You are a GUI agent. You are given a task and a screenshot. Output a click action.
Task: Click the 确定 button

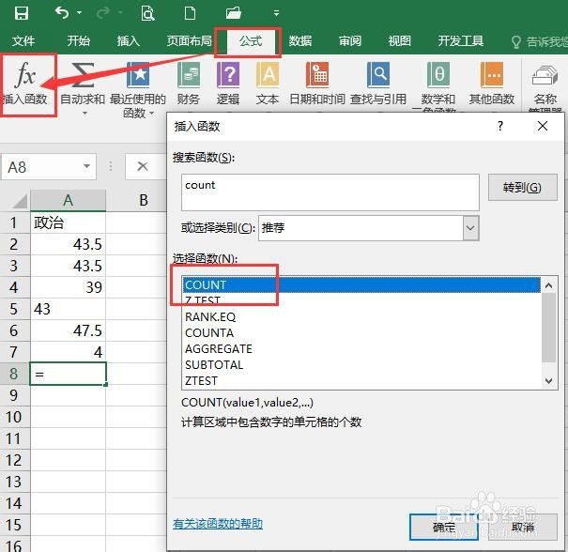click(444, 527)
